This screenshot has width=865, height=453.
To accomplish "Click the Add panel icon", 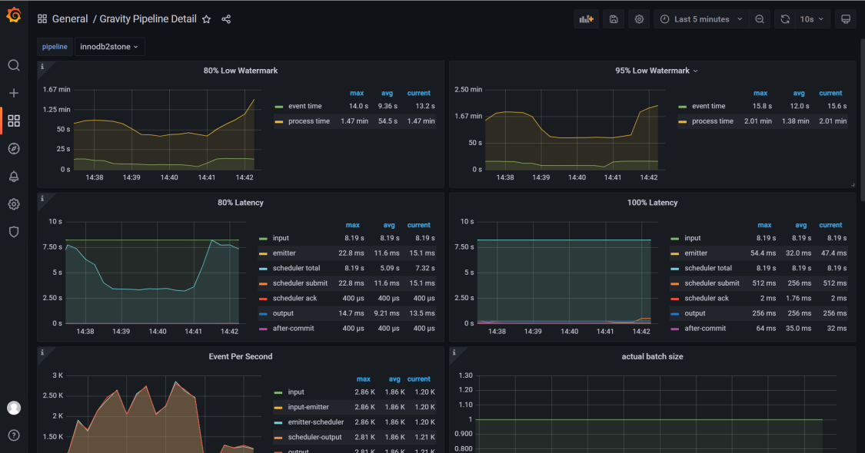I will [586, 19].
